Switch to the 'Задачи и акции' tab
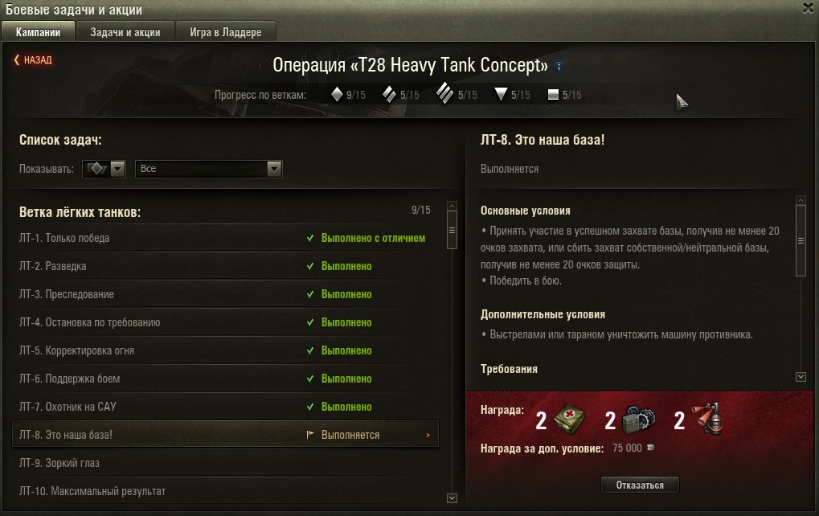The image size is (819, 516). [125, 32]
